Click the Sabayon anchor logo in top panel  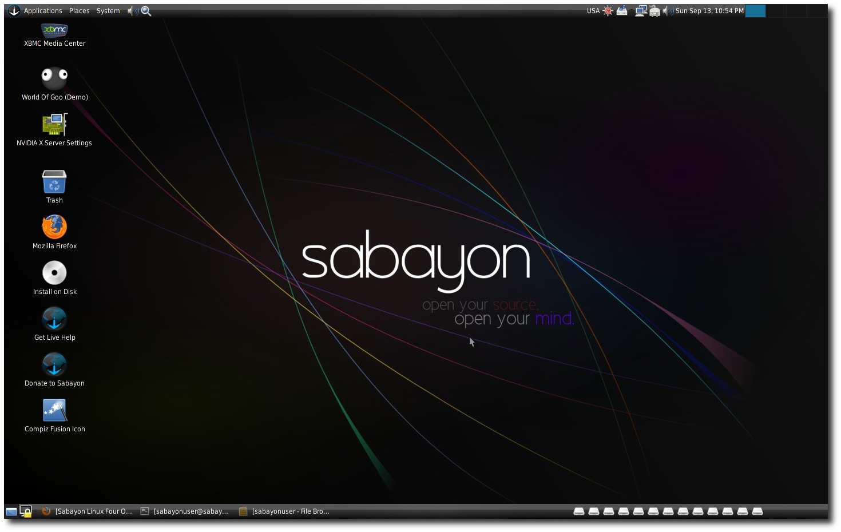point(14,11)
